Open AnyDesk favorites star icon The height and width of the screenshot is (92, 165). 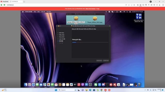[134, 5]
